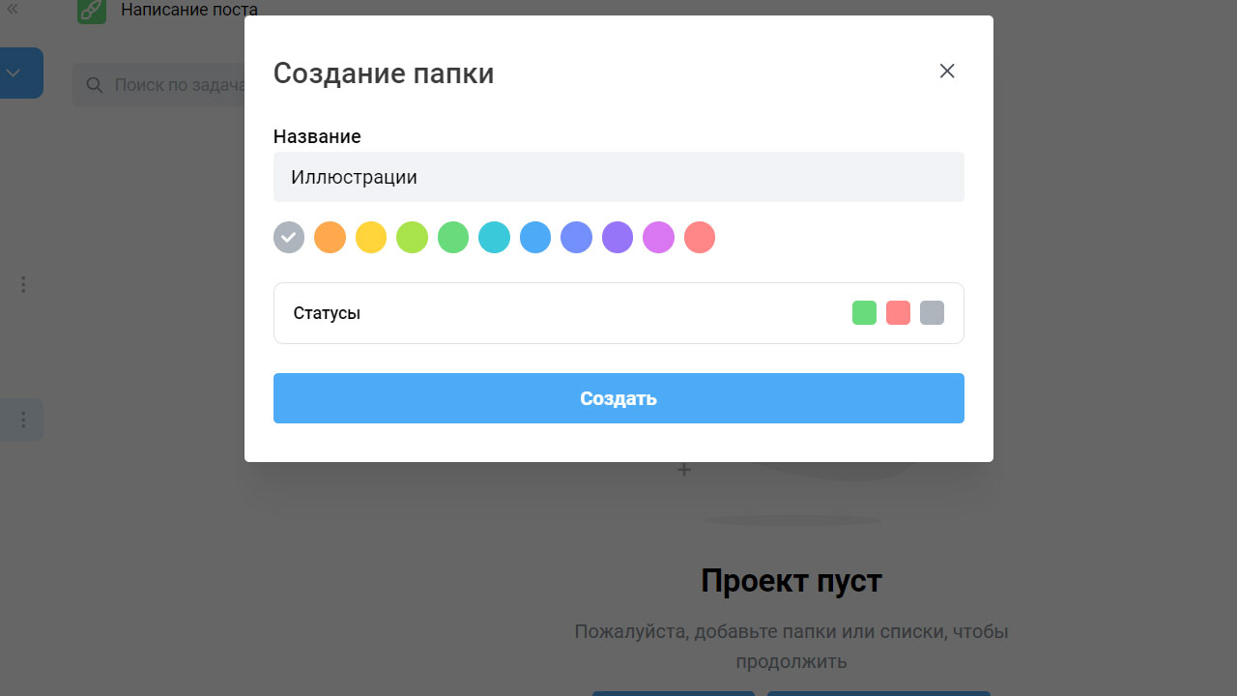Click the red status square
This screenshot has width=1237, height=696.
click(x=898, y=312)
